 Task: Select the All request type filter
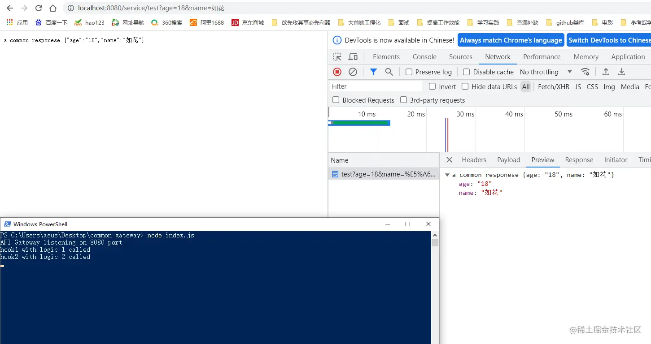click(x=526, y=87)
